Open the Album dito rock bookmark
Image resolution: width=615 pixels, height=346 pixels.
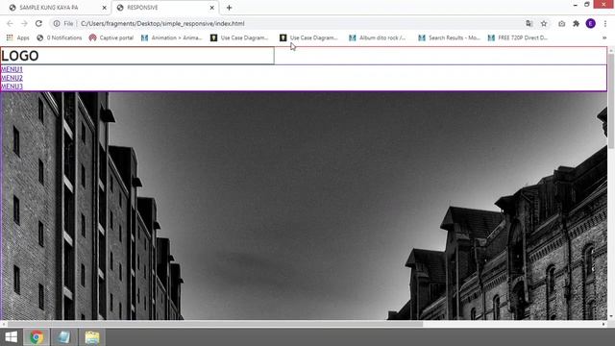point(378,37)
